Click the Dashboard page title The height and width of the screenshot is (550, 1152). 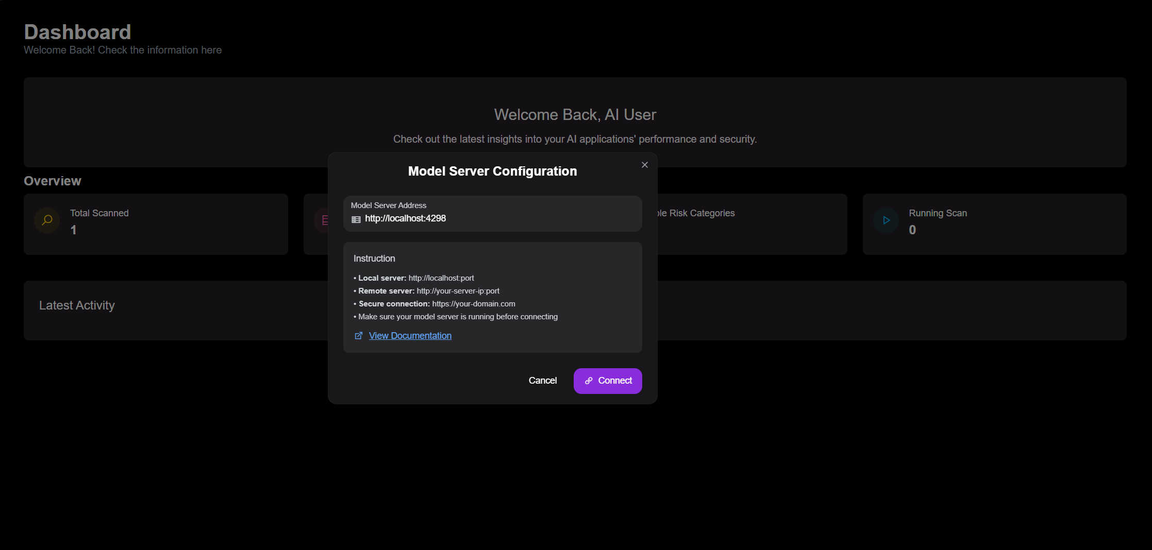coord(77,32)
